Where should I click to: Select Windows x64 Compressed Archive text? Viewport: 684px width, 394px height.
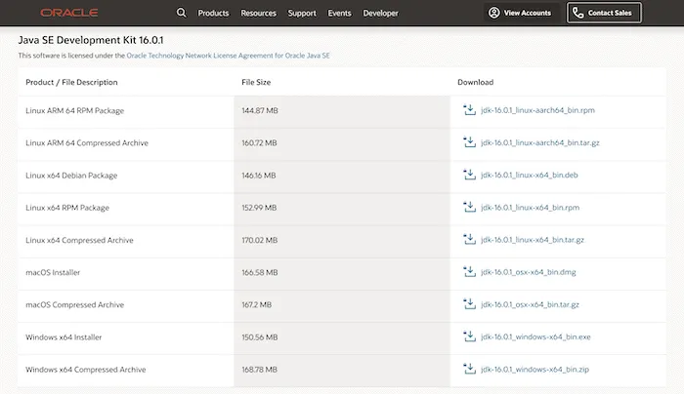click(86, 370)
